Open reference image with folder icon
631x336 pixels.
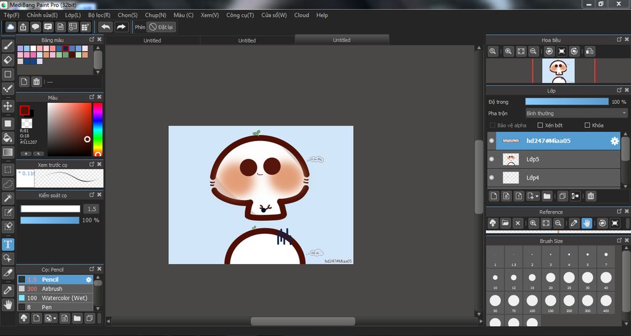505,223
